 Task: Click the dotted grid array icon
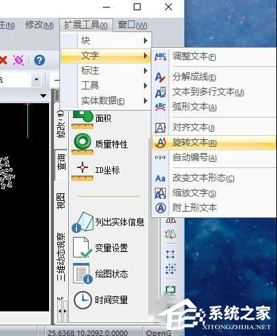(171, 269)
